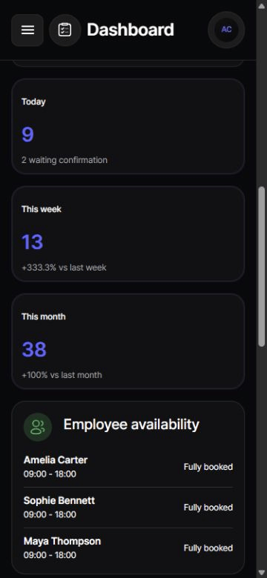Click the clipboard checklist logo icon
Viewport: 267px width, 578px height.
(x=65, y=30)
